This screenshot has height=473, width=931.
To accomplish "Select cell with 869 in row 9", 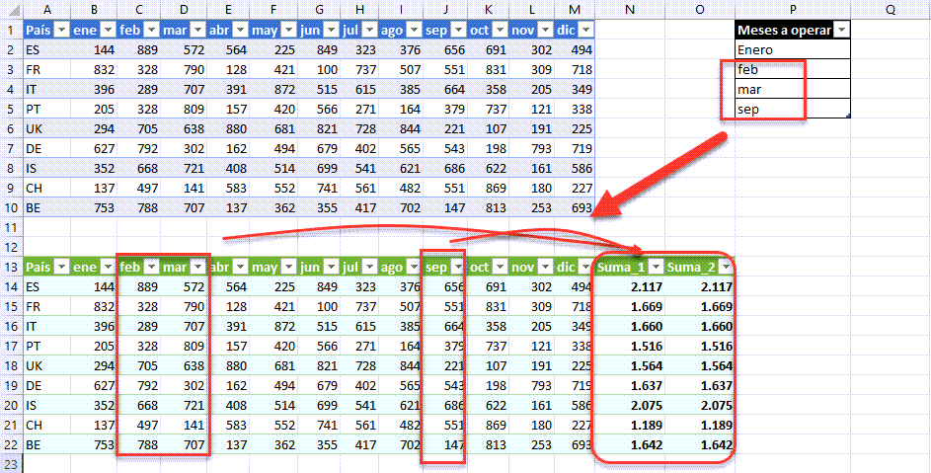I will [489, 189].
